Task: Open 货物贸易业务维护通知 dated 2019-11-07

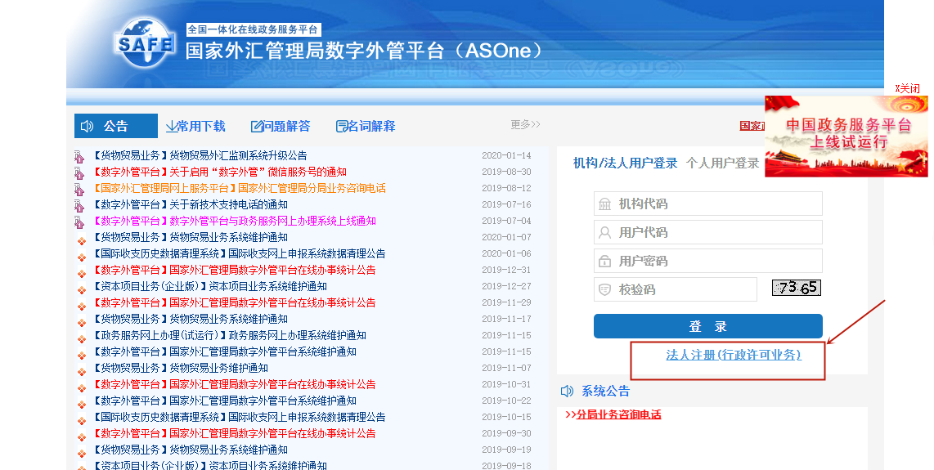Action: click(181, 368)
